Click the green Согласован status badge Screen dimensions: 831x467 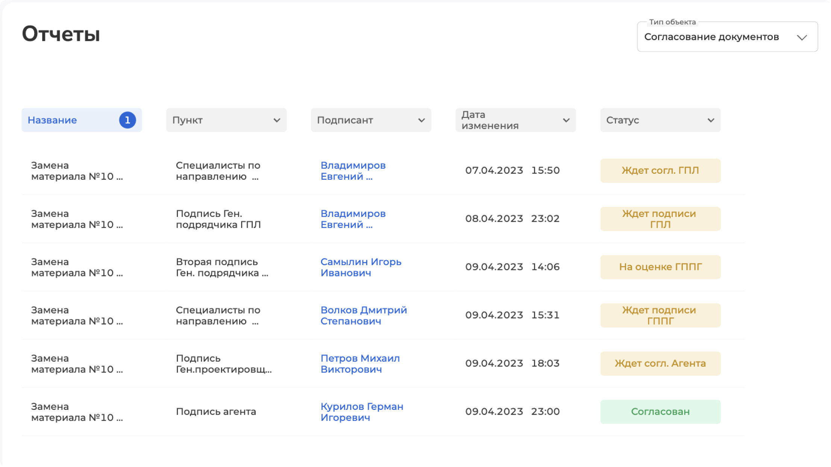(x=660, y=411)
